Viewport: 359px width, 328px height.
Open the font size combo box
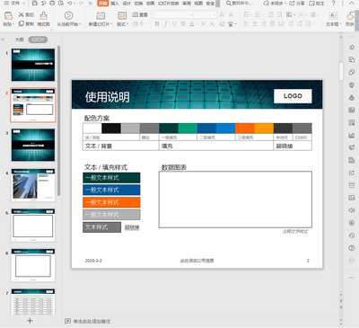[x=205, y=14]
